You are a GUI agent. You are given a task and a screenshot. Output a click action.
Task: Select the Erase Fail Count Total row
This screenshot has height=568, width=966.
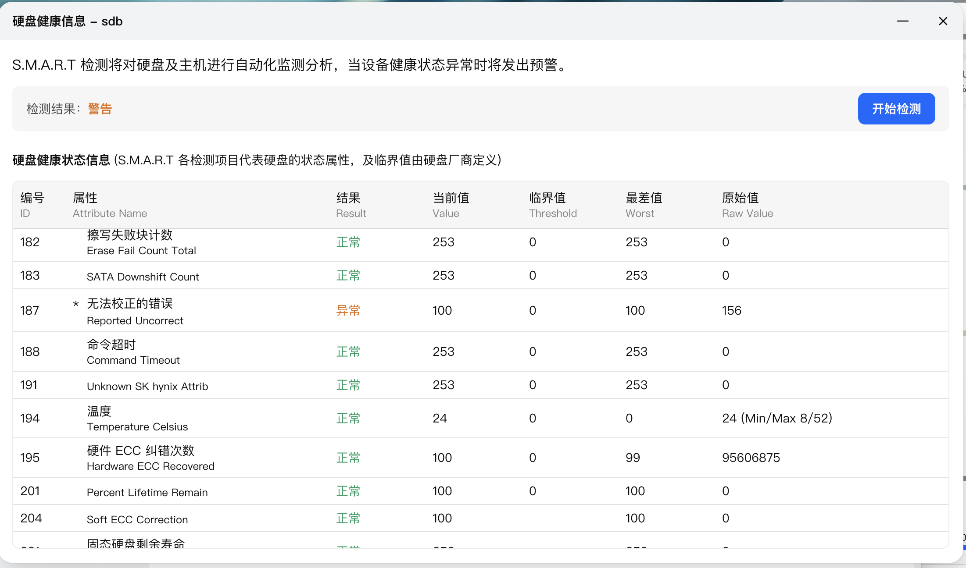pos(141,243)
